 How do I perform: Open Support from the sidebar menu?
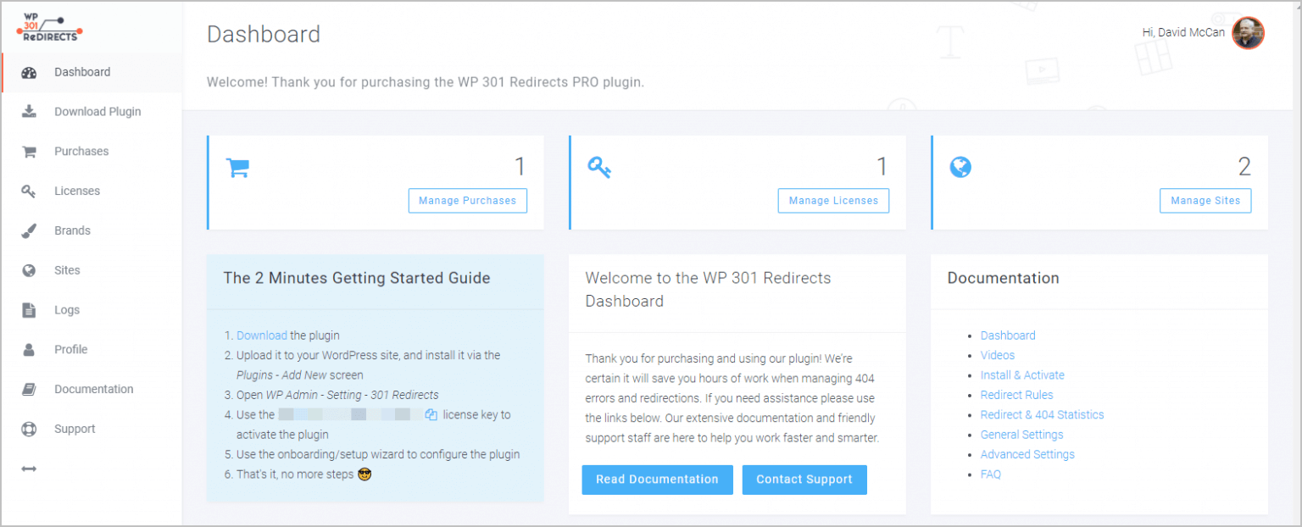(75, 429)
